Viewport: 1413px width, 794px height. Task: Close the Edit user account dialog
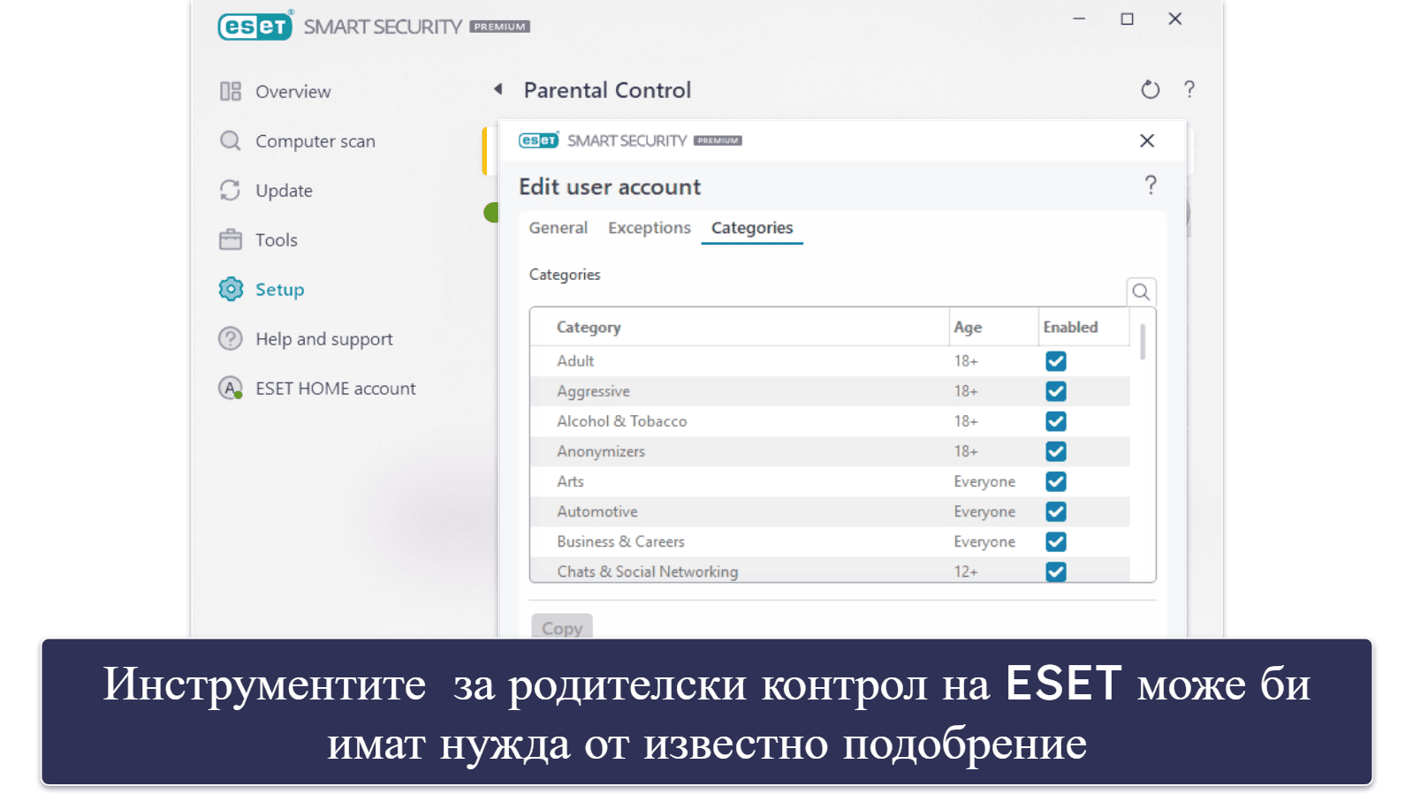(x=1147, y=140)
